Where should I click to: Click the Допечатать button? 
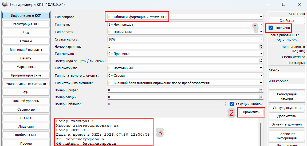click(287, 116)
